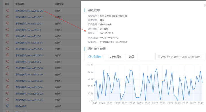Click the 交换机 type cell for Nexus9516-27
206x112 pixels.
point(58,24)
